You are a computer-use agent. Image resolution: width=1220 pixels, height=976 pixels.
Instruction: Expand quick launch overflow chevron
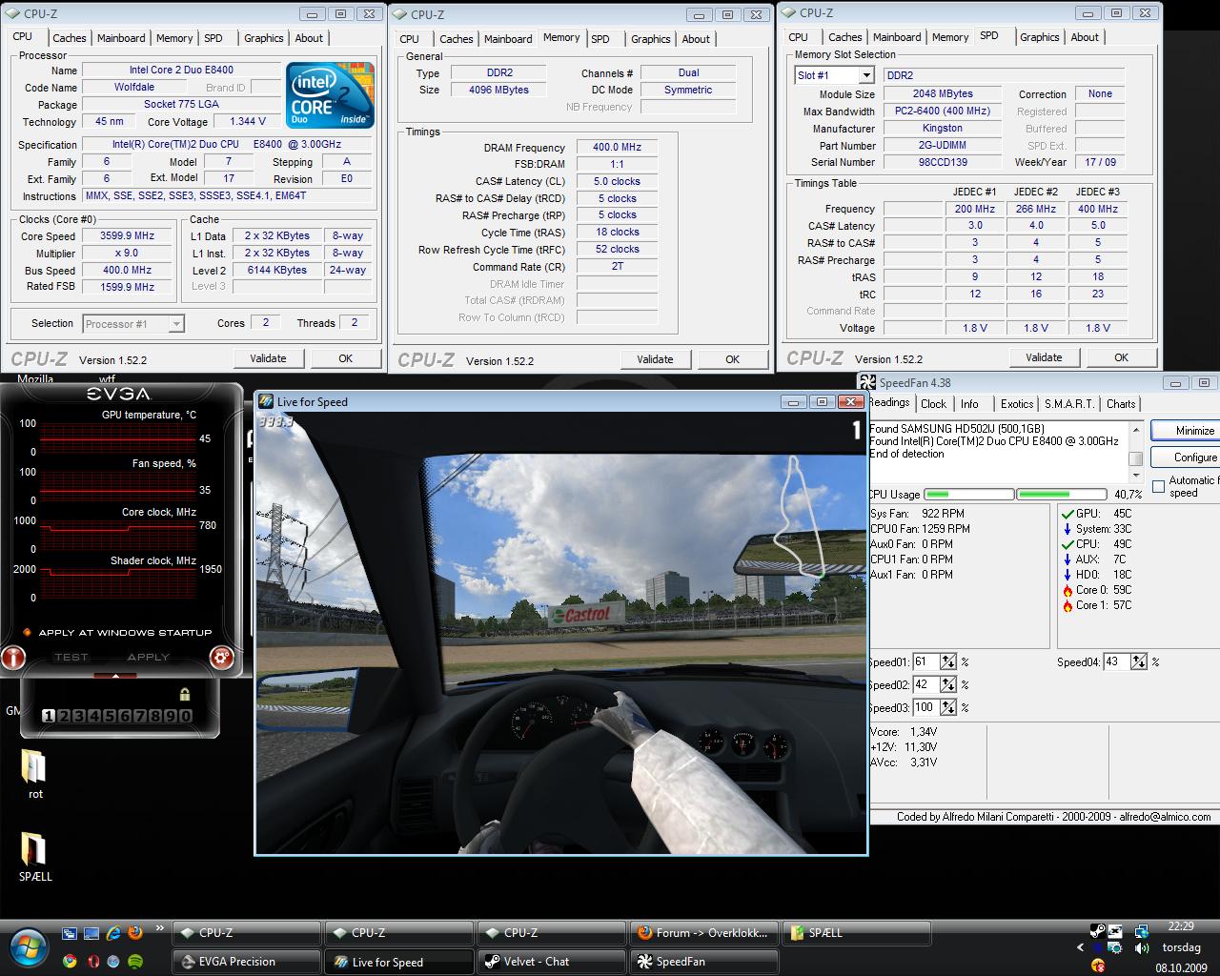point(159,928)
